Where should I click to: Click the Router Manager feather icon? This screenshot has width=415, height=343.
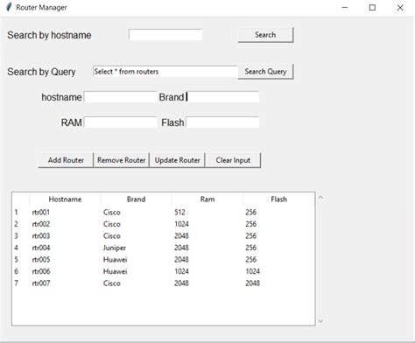9,7
